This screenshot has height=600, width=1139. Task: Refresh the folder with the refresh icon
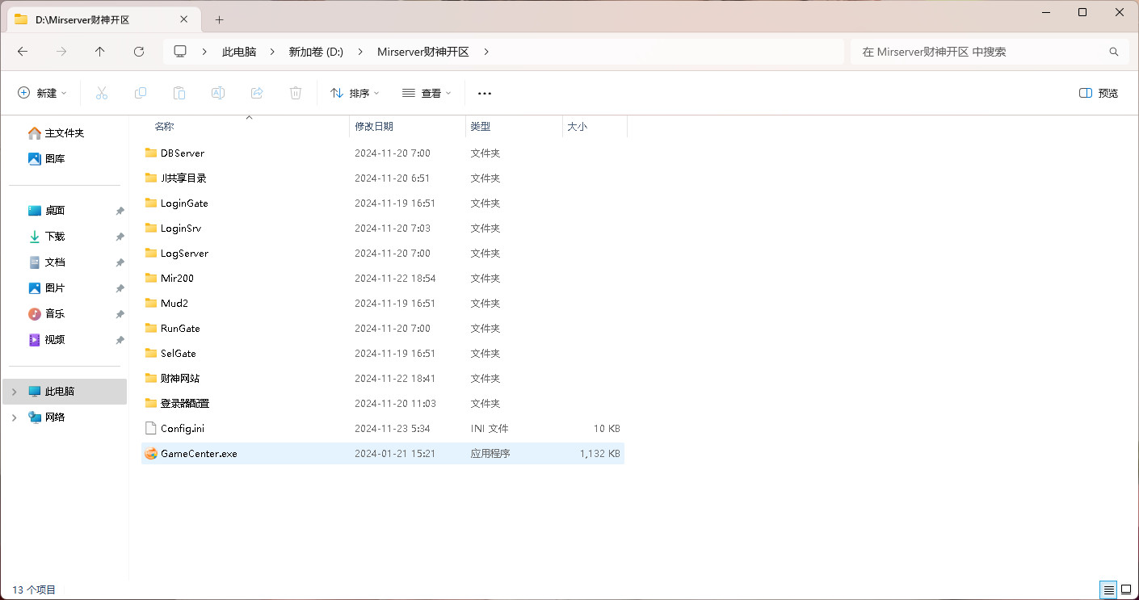pyautogui.click(x=138, y=51)
